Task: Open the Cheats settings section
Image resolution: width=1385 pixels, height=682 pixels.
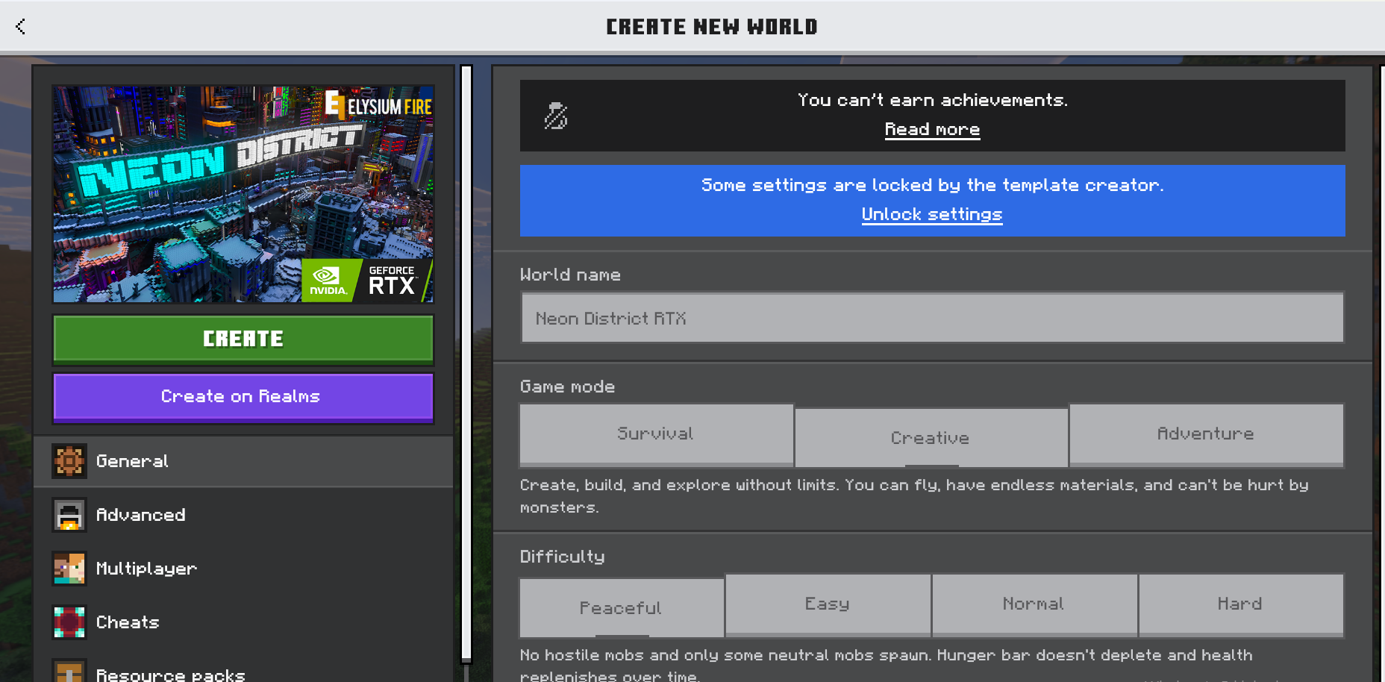Action: point(243,622)
